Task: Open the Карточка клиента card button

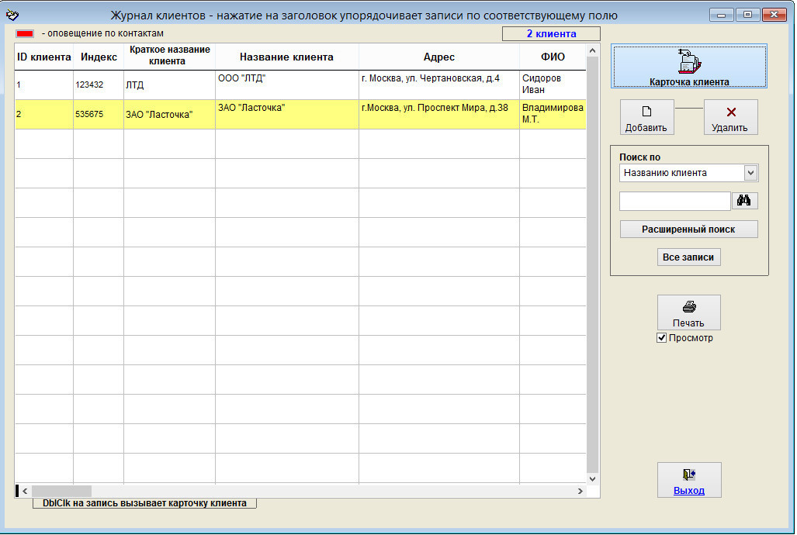Action: [x=688, y=66]
